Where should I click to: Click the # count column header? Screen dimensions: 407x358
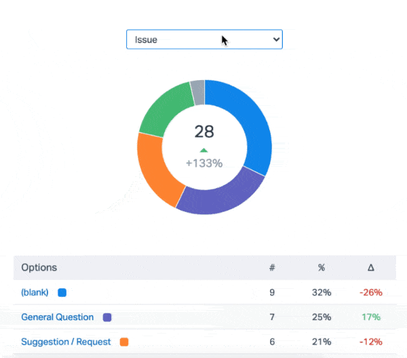[272, 268]
